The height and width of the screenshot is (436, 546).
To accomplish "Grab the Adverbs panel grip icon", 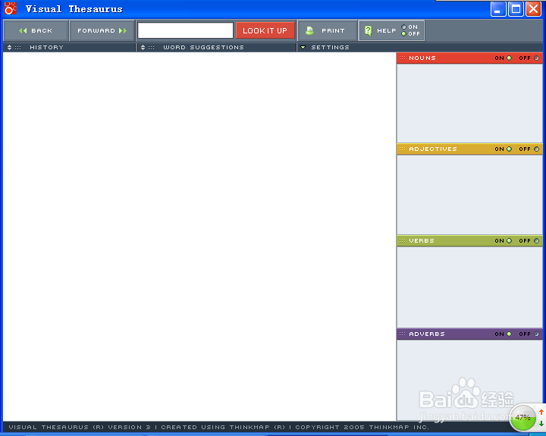I will [402, 334].
